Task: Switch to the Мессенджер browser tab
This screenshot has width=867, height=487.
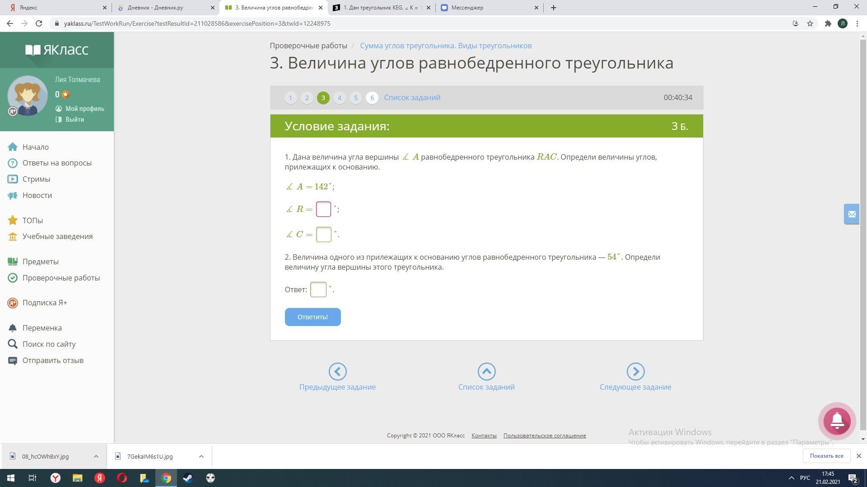Action: [x=467, y=8]
